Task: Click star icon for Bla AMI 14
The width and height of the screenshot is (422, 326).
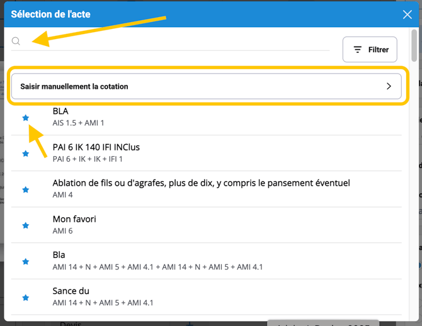Action: (26, 261)
